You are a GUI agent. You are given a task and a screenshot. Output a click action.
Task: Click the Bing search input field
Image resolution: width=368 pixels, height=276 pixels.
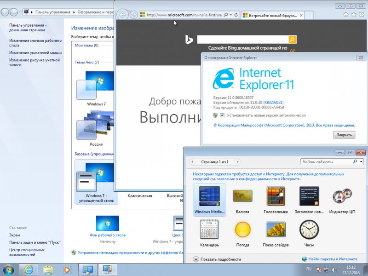243,40
